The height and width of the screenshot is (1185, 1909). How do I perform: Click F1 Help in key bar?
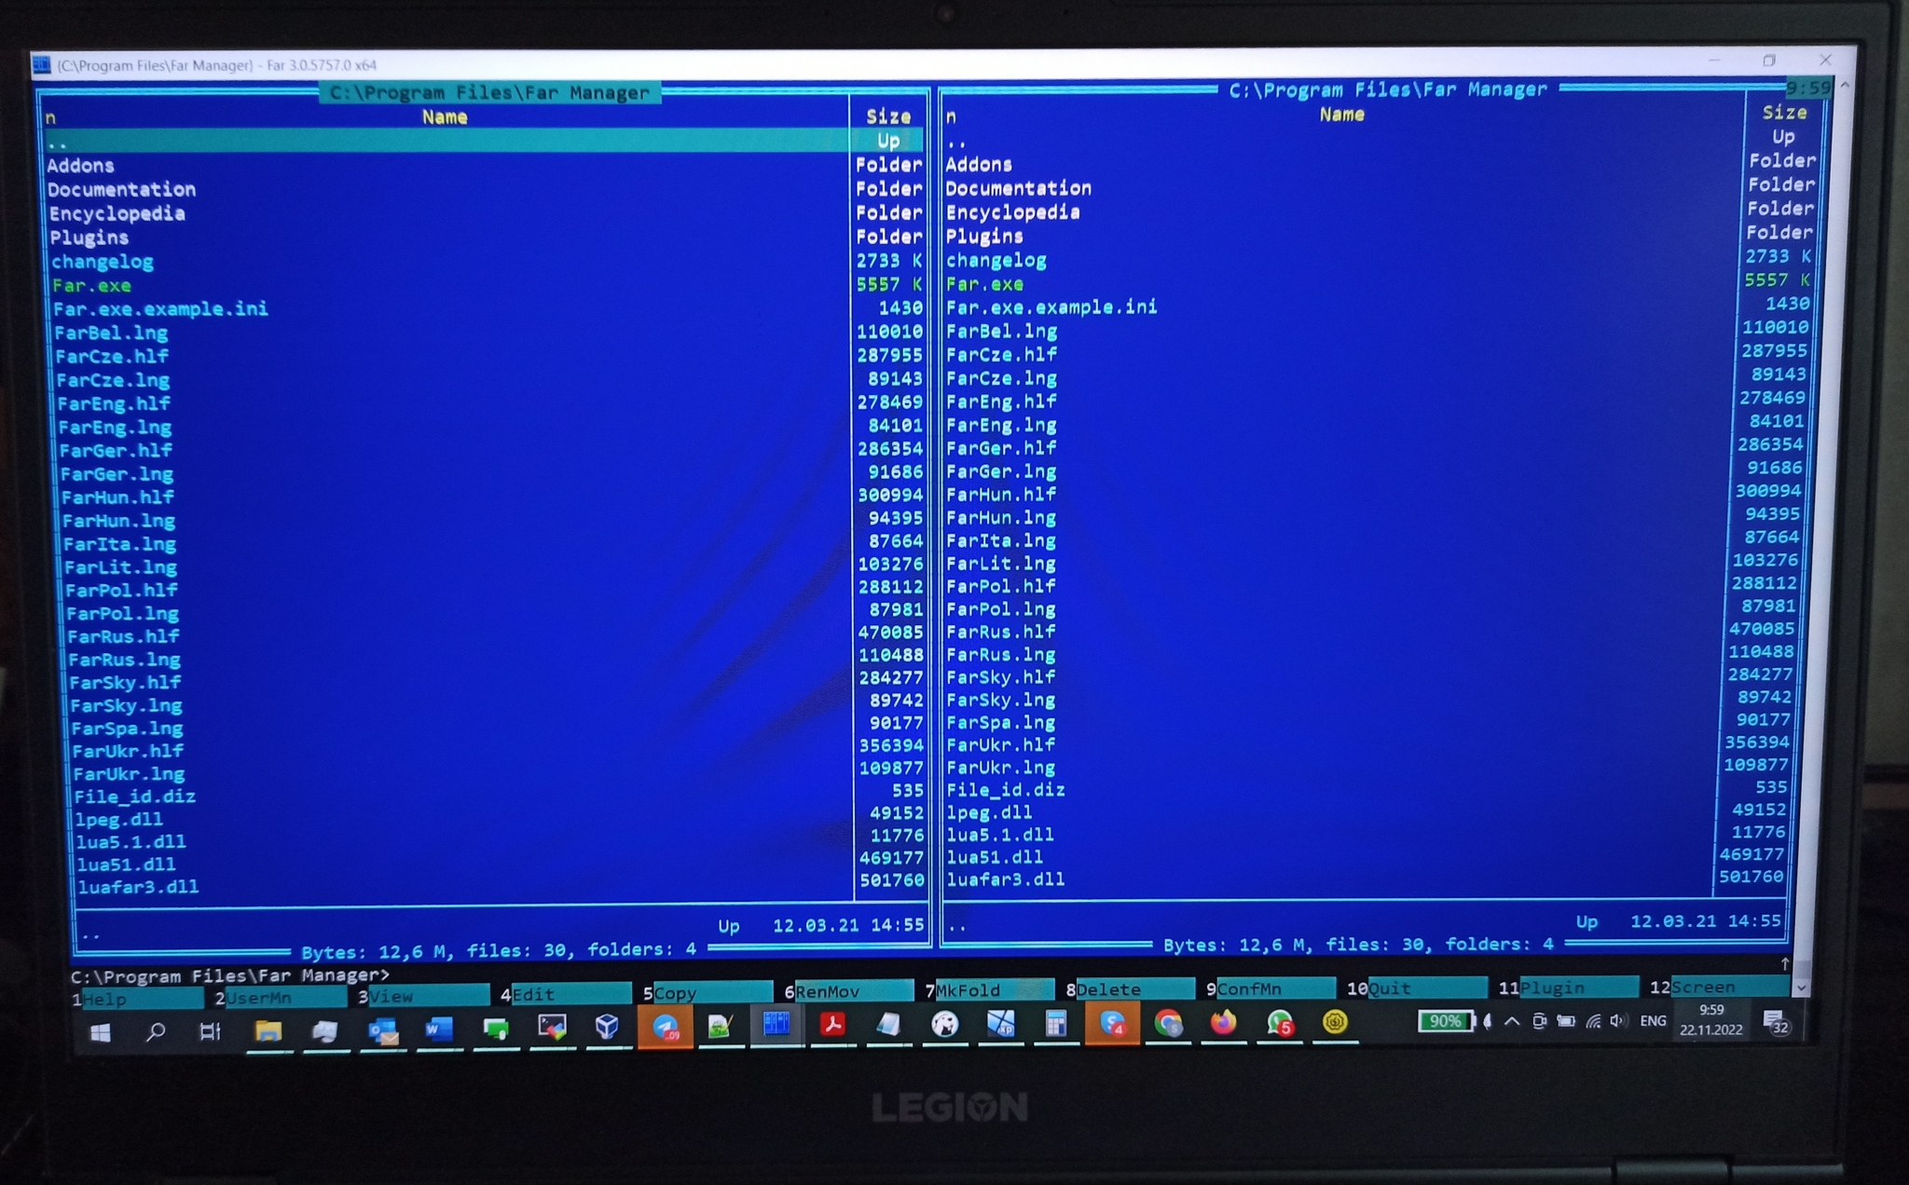pyautogui.click(x=137, y=999)
